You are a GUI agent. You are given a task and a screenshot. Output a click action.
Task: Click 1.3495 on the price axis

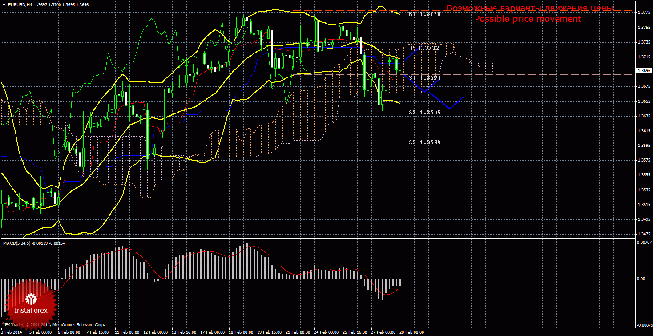tap(644, 219)
